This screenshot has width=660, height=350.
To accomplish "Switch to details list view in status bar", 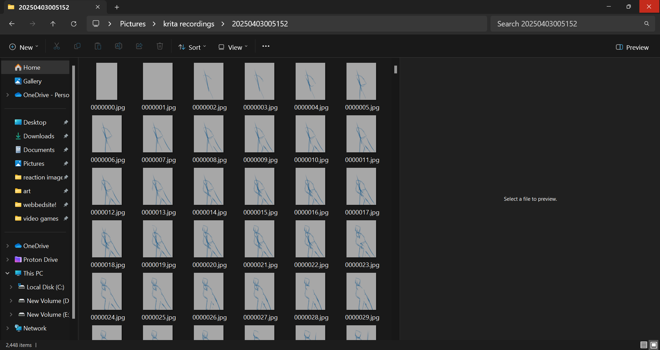I will 643,345.
